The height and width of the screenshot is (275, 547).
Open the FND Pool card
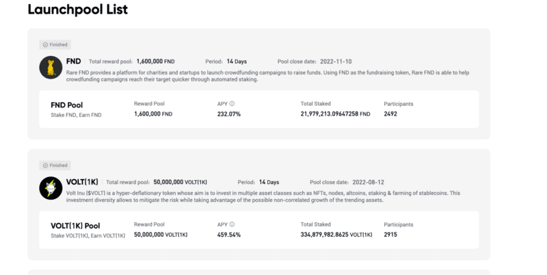point(259,109)
